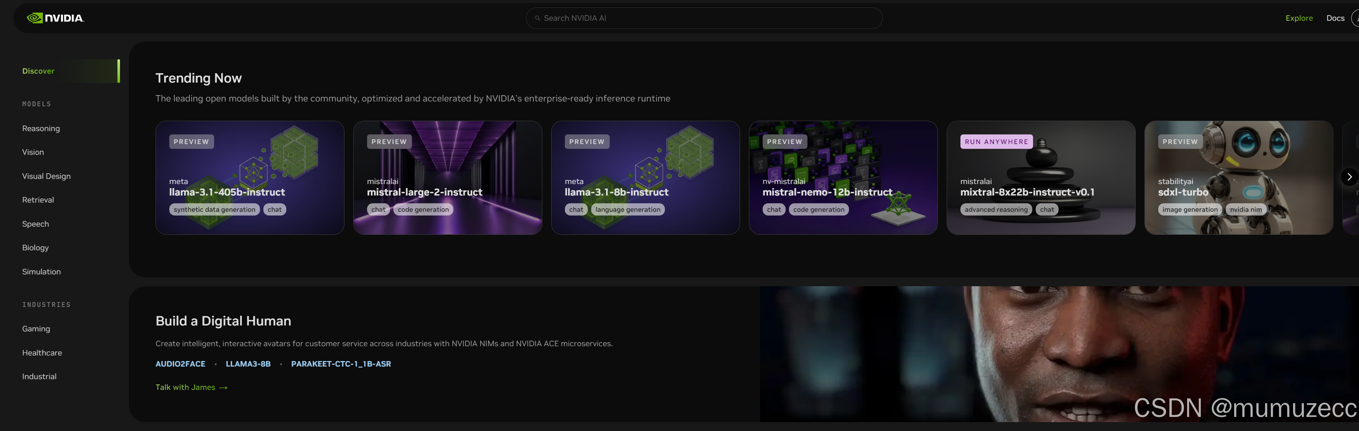Click the RUN ANYWHERE badge on the mixtral card
The height and width of the screenshot is (431, 1359).
pyautogui.click(x=996, y=142)
